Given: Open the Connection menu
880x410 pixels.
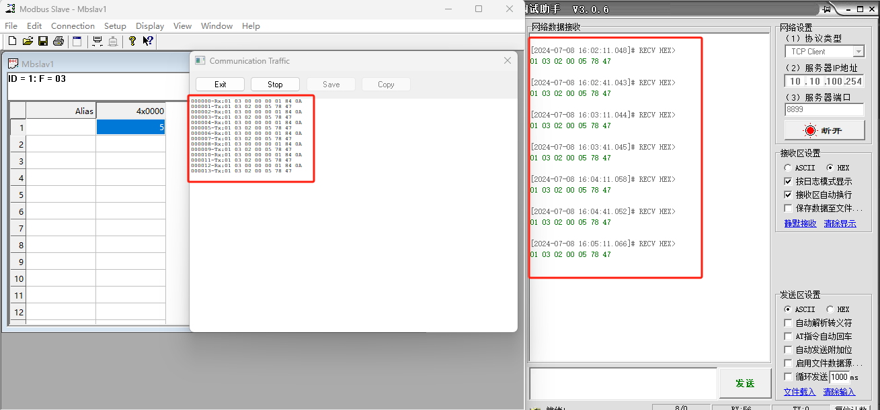Looking at the screenshot, I should [73, 26].
